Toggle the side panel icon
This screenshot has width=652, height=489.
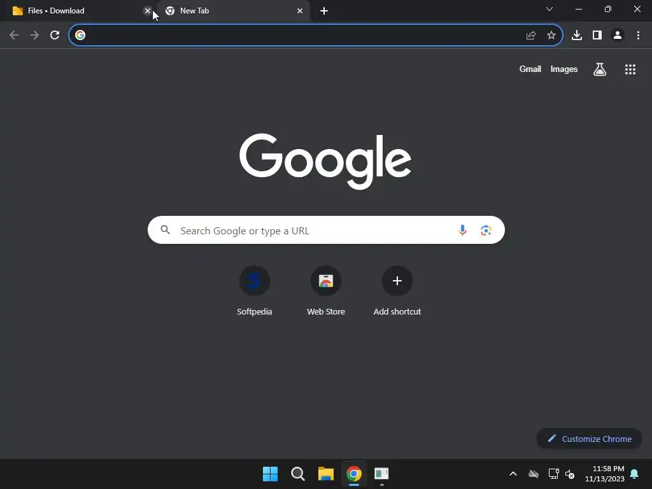click(x=597, y=36)
